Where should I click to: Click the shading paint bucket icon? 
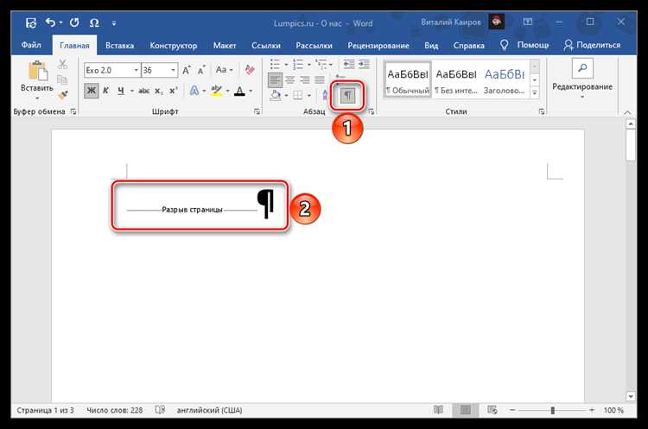coord(276,95)
